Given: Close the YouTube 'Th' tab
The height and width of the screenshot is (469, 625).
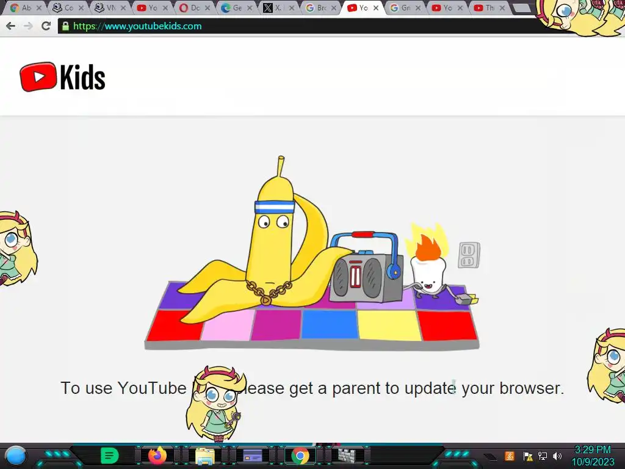Looking at the screenshot, I should tap(502, 8).
